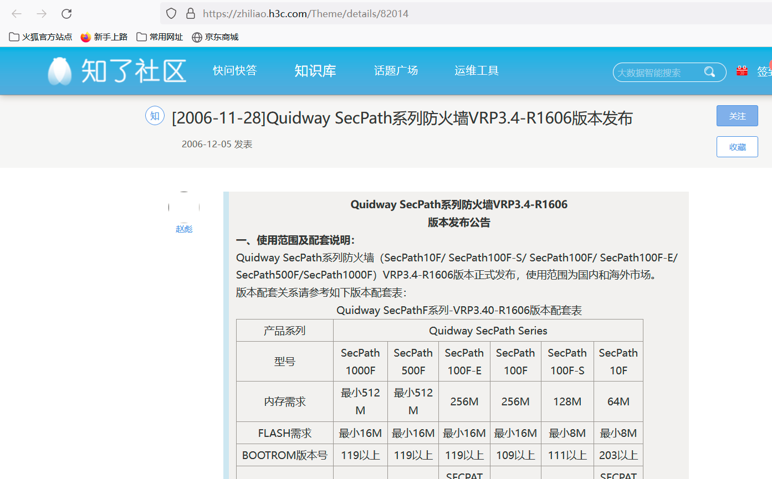Open the 话题广场 navigation tab
Viewport: 772px width, 479px height.
(396, 70)
